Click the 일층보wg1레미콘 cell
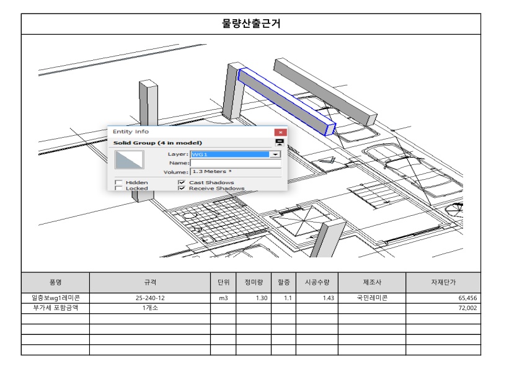The image size is (522, 369). coord(56,298)
